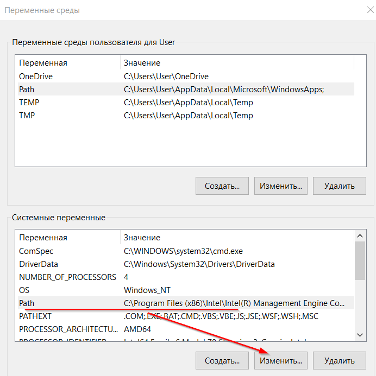Click user variables Создать... button
The width and height of the screenshot is (376, 376).
[222, 186]
